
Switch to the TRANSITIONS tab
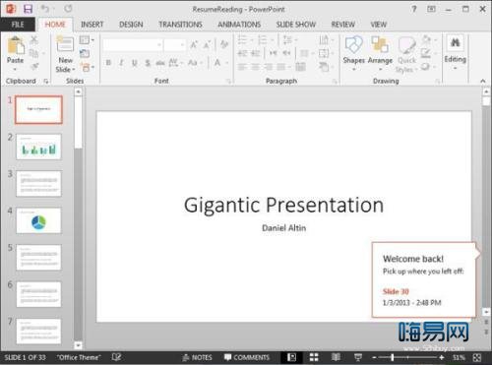(x=180, y=25)
